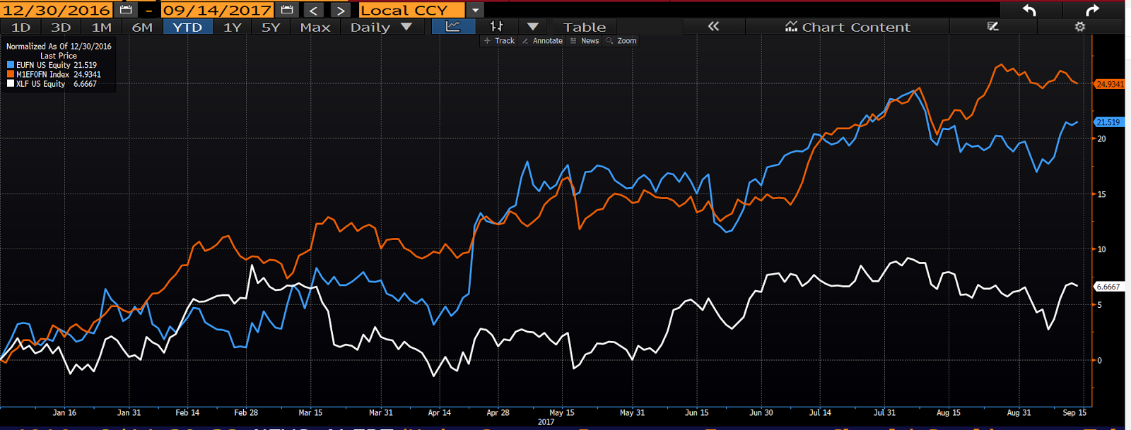Viewport: 1131px width, 430px height.
Task: Open the Daily periodicity dropdown
Action: [x=381, y=27]
